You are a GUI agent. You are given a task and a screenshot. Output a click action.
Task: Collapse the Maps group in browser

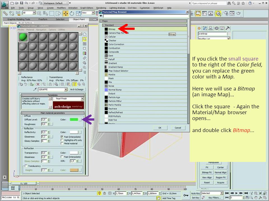tap(143, 21)
